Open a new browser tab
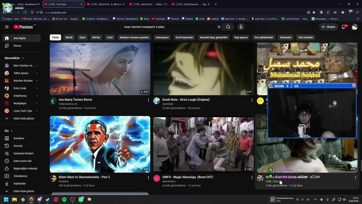This screenshot has width=362, height=204. (x=216, y=4)
